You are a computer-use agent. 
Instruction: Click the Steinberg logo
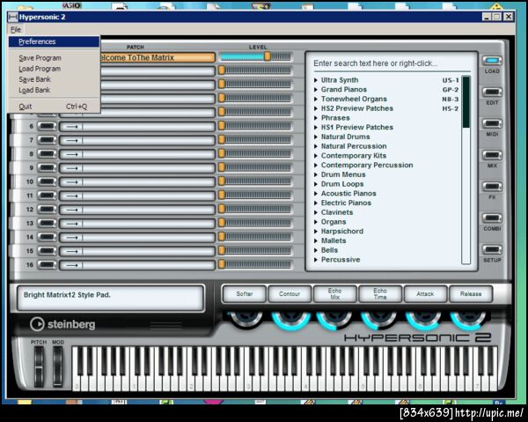pyautogui.click(x=62, y=324)
